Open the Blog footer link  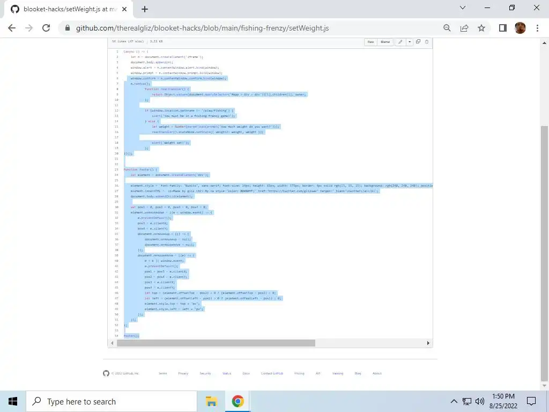pos(358,373)
